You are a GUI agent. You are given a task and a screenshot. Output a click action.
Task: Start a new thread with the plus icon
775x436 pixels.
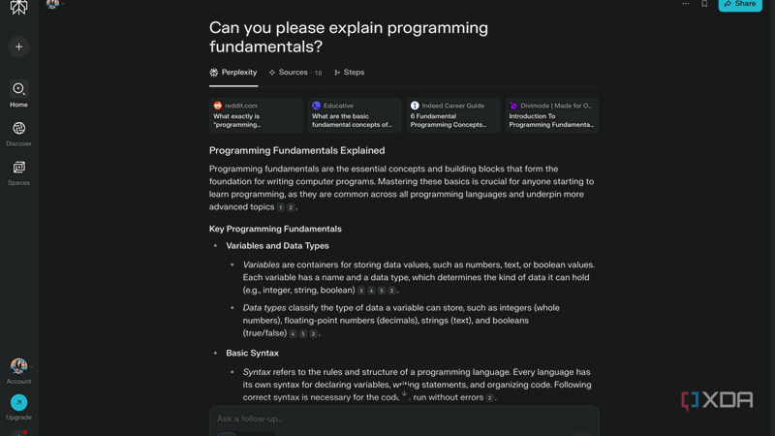[x=18, y=47]
